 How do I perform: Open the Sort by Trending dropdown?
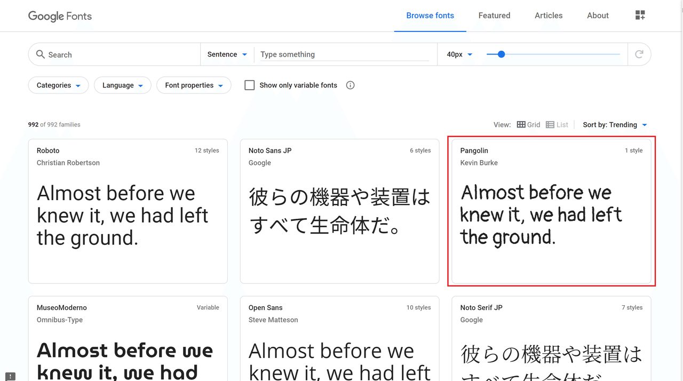click(615, 125)
